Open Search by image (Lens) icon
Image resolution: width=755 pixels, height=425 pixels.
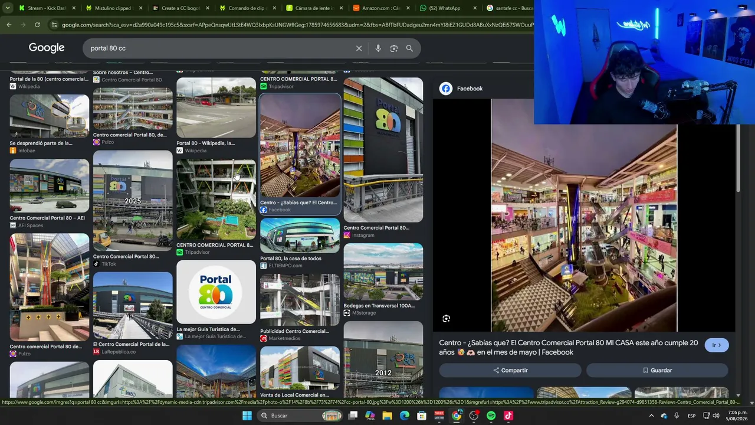(394, 48)
